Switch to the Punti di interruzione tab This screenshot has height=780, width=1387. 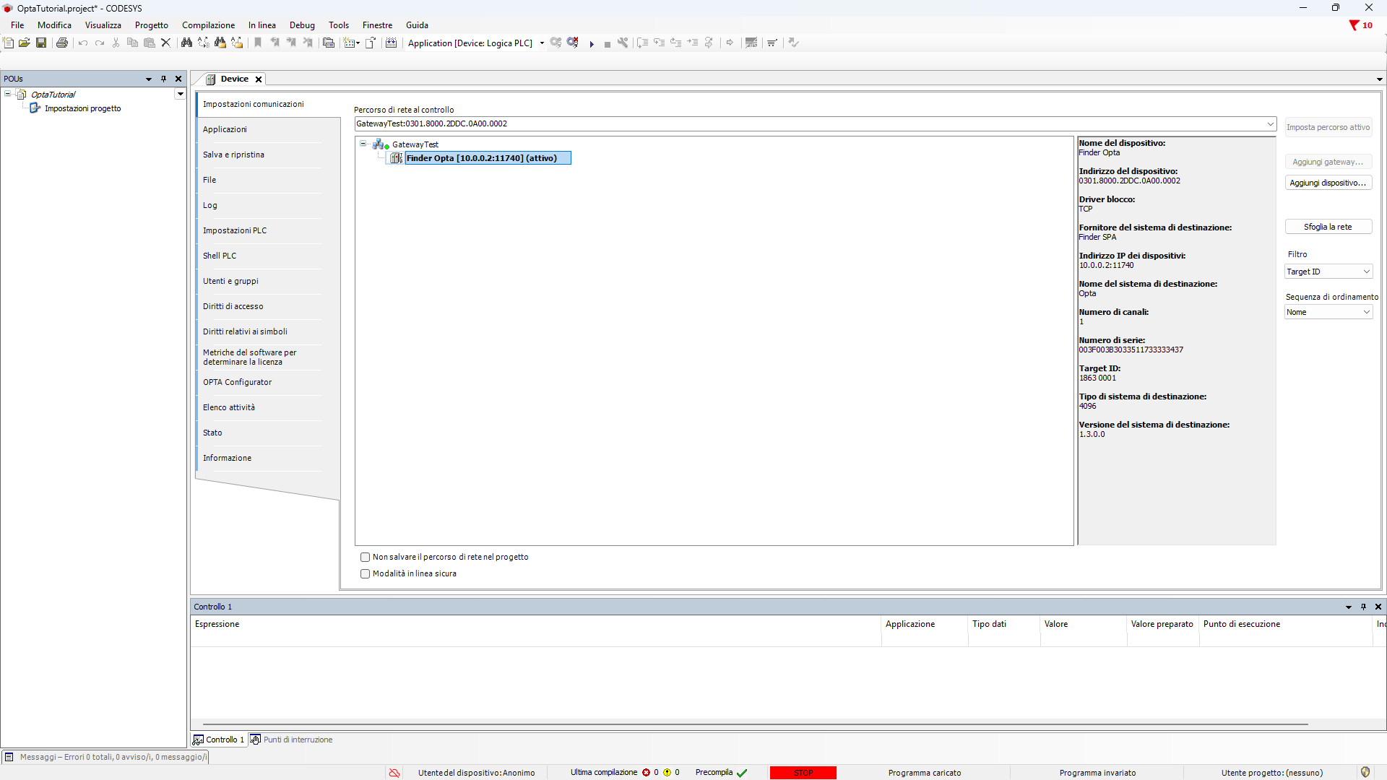click(x=292, y=740)
